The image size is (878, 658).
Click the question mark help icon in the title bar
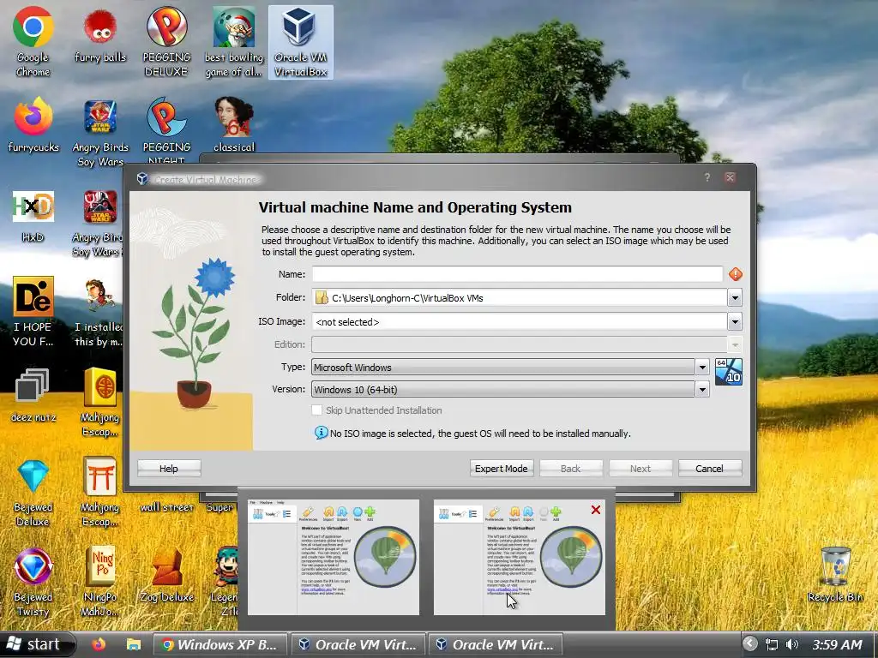click(x=707, y=177)
